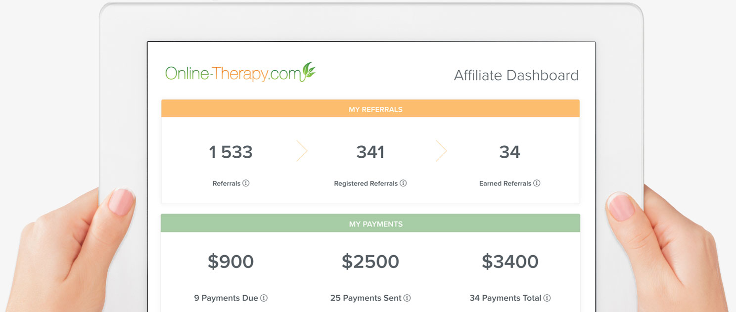This screenshot has height=312, width=736.
Task: Expand the MY PAYMENTS section header
Action: pos(376,223)
